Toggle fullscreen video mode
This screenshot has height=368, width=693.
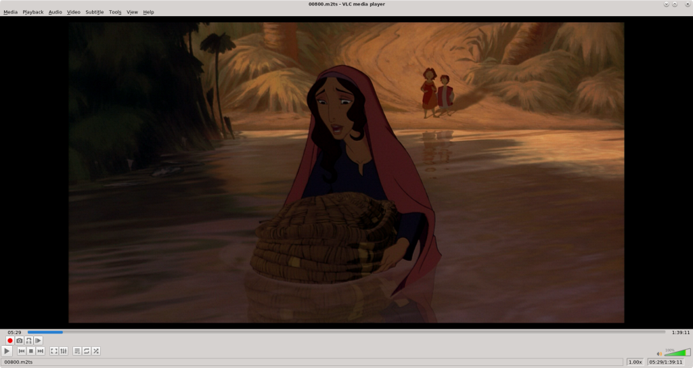point(54,351)
